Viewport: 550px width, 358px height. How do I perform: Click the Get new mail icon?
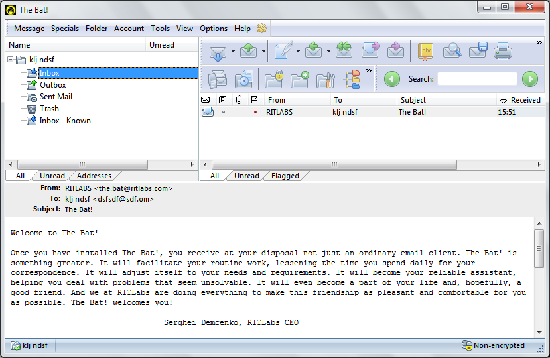click(x=218, y=51)
